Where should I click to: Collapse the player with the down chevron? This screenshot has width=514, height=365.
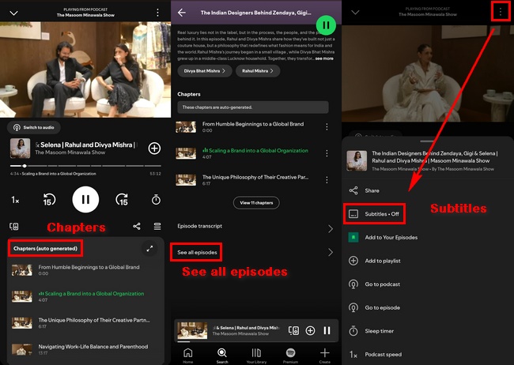coord(13,13)
